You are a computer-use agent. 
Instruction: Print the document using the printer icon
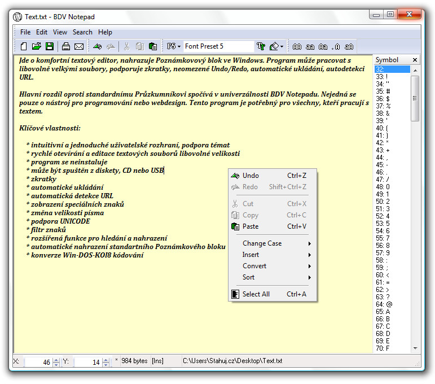tap(66, 46)
